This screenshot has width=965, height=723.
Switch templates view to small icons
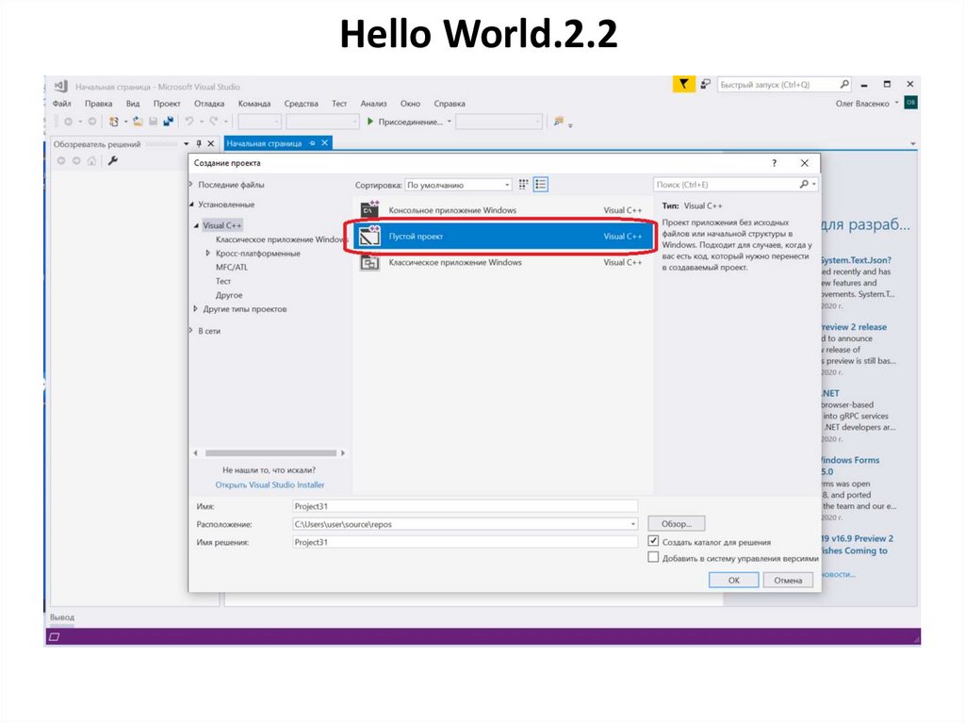pos(523,184)
